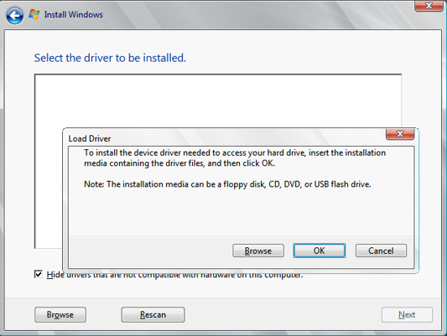
Task: Close the Load Driver dialog with red X
Action: click(400, 134)
